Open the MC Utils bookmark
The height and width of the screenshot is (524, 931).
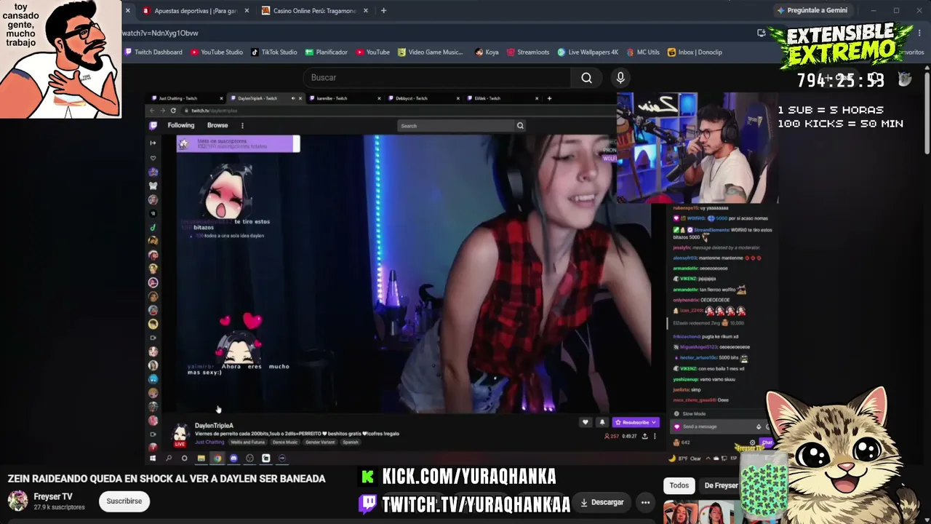pyautogui.click(x=643, y=52)
